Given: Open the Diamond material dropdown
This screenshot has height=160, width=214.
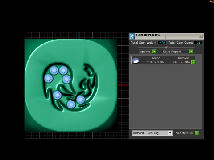Looking at the screenshot, I should pyautogui.click(x=170, y=133).
